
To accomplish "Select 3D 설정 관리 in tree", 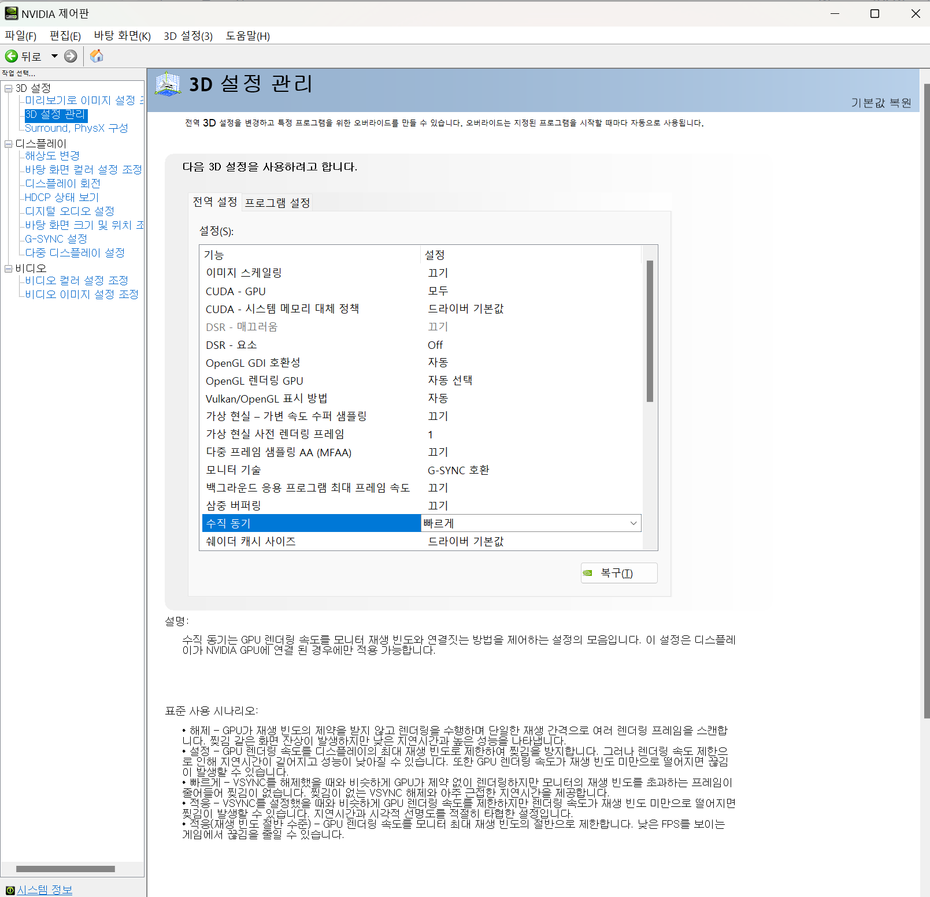I will (x=55, y=114).
